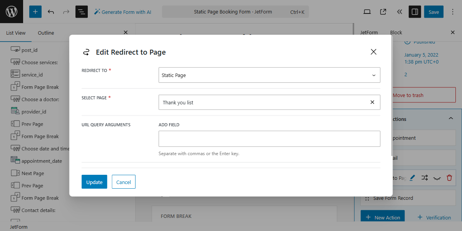Click the undo arrow icon
Image resolution: width=462 pixels, height=231 pixels.
51,12
